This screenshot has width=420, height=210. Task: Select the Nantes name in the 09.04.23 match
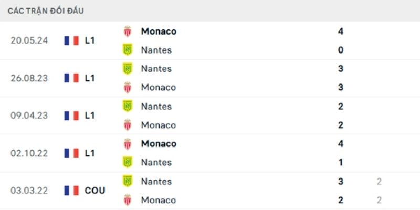tap(156, 107)
